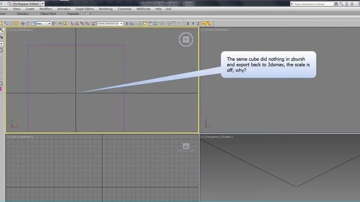Open the Material Editor
Screen dimensions: 360x202
(162, 24)
